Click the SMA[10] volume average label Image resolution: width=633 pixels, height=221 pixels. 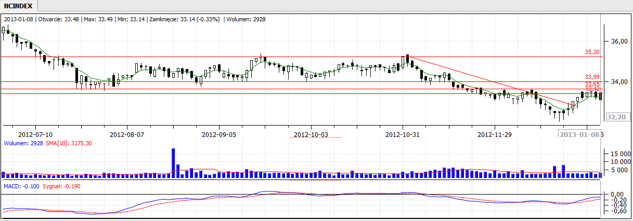[68, 143]
